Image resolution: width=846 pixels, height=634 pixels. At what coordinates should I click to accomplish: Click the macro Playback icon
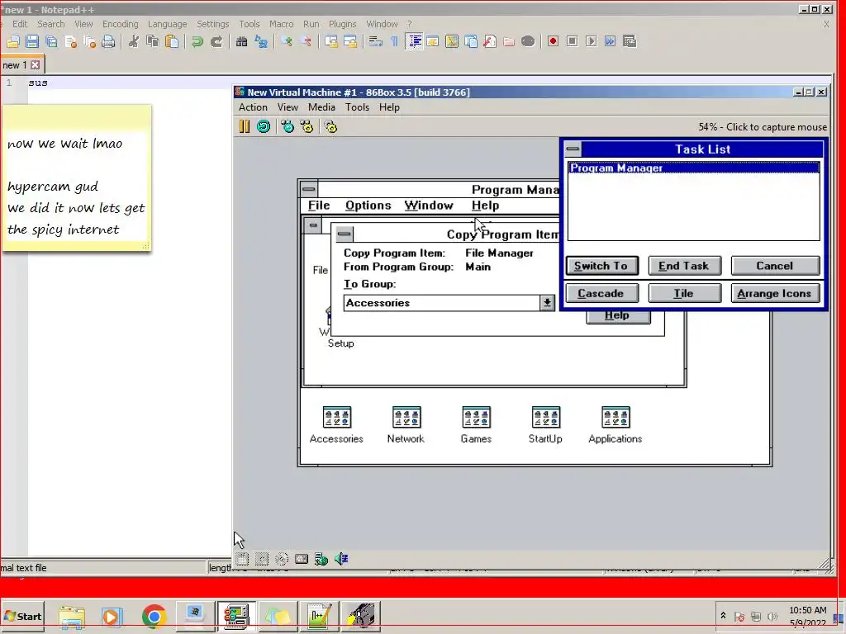592,41
